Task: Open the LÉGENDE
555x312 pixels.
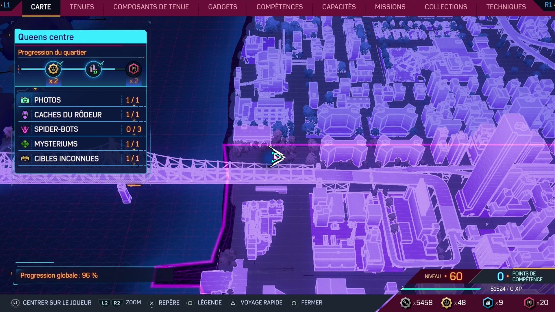Action: (210, 302)
